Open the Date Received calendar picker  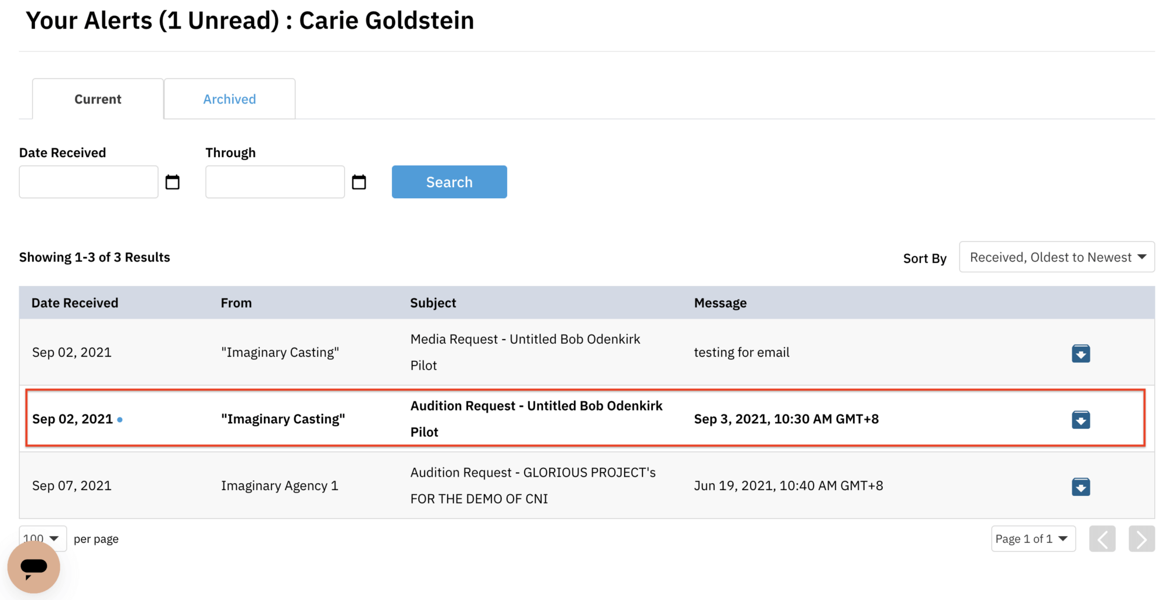coord(173,182)
